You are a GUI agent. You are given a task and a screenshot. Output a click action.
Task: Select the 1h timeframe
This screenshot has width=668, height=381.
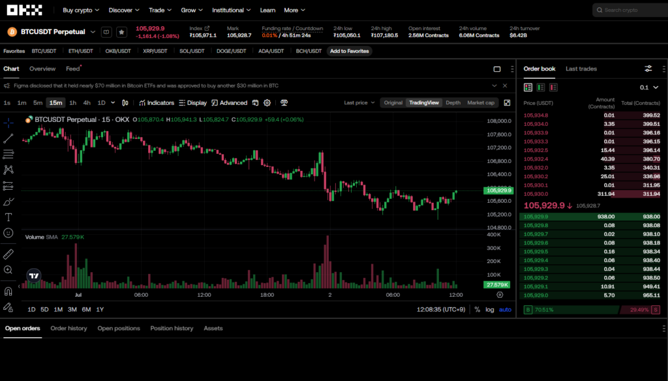pyautogui.click(x=73, y=102)
